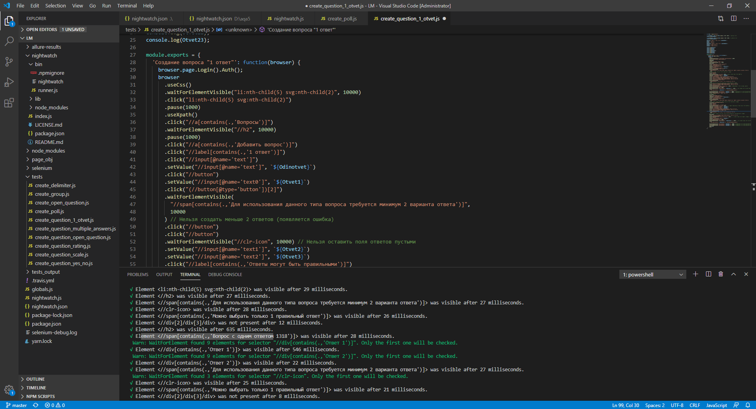Open the Search view in activity bar
Image resolution: width=756 pixels, height=409 pixels.
(9, 41)
